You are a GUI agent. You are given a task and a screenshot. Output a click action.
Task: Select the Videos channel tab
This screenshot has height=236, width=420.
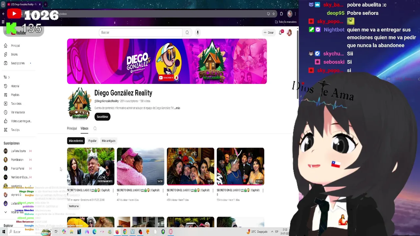tap(84, 128)
